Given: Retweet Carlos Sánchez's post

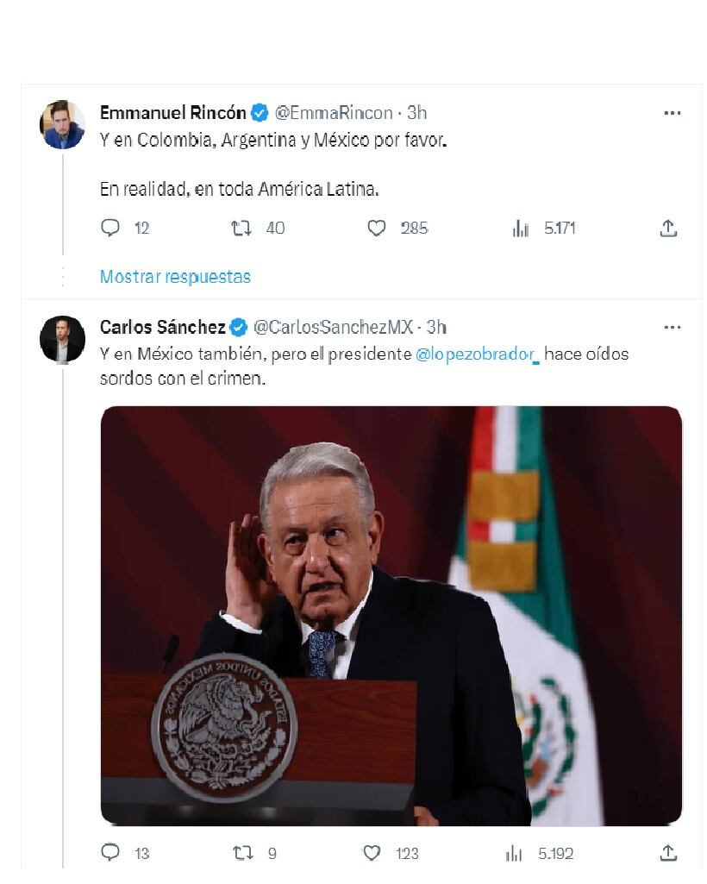Looking at the screenshot, I should [x=242, y=853].
